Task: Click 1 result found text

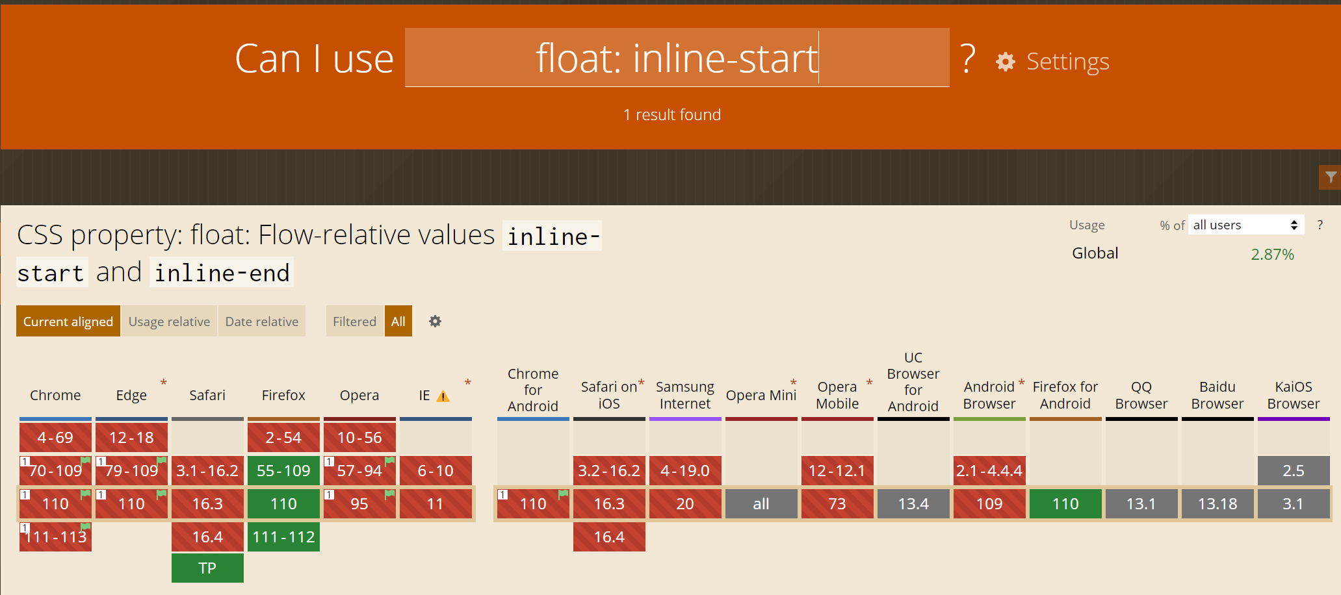Action: (x=672, y=115)
